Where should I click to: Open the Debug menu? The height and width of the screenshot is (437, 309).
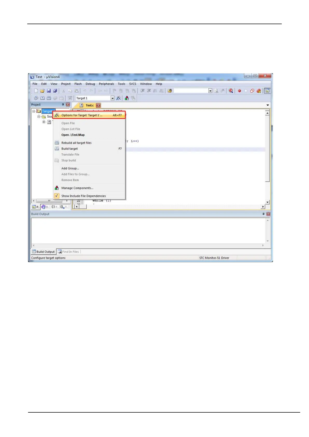pos(90,84)
